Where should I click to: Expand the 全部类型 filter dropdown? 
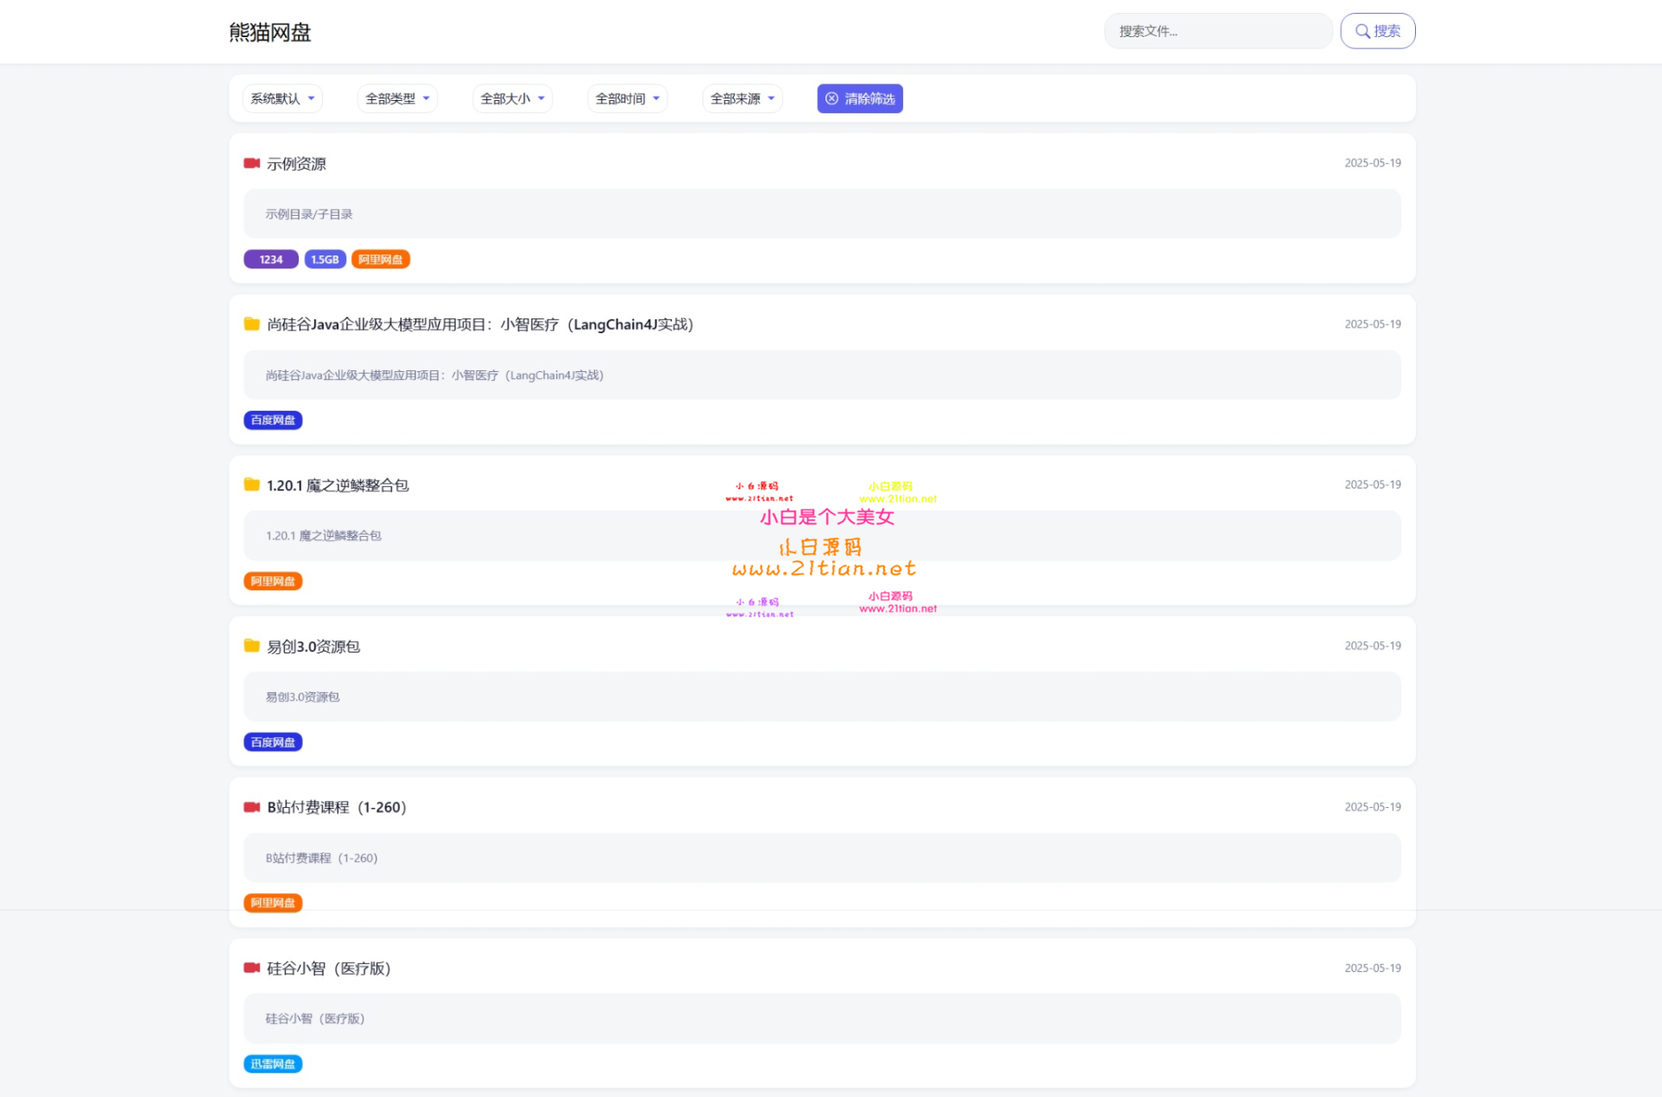[x=396, y=98]
